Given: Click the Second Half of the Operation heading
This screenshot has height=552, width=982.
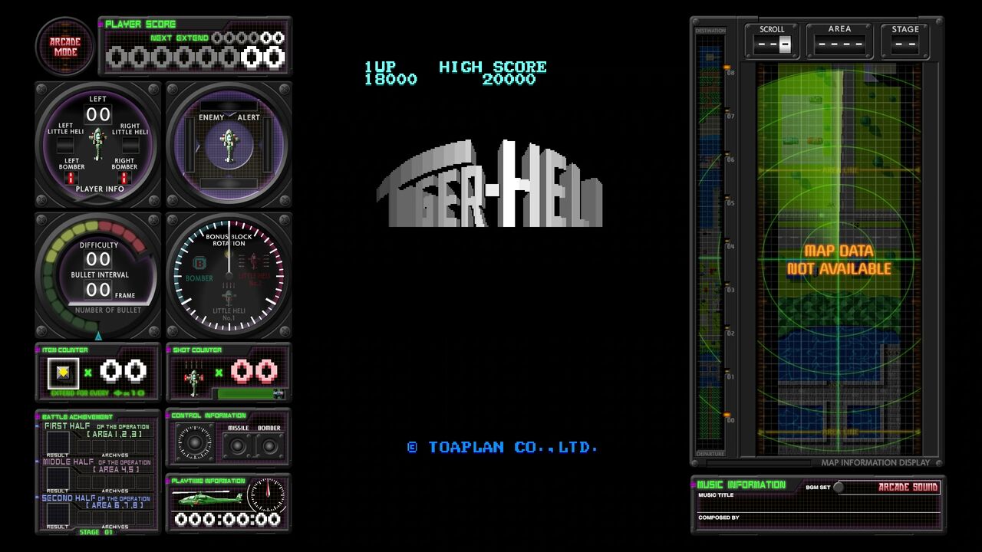Looking at the screenshot, I should pos(96,498).
